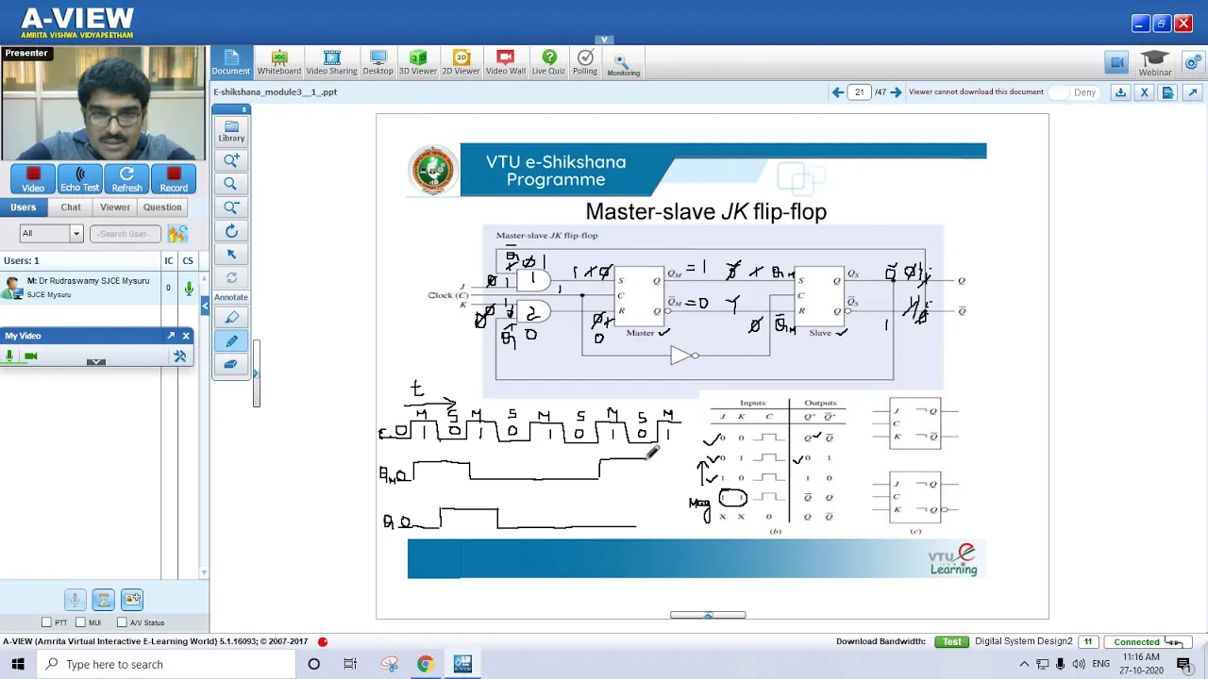Switch to the Viewer tab
1208x679 pixels.
tap(115, 207)
